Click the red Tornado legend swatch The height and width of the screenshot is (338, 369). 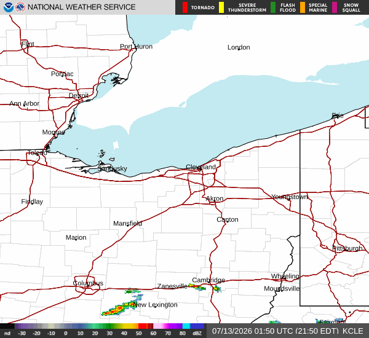pos(185,7)
